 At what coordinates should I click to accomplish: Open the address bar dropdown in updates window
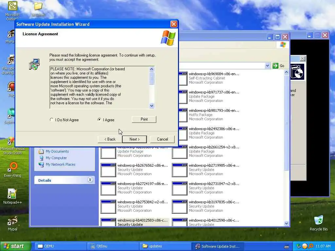coord(267,66)
